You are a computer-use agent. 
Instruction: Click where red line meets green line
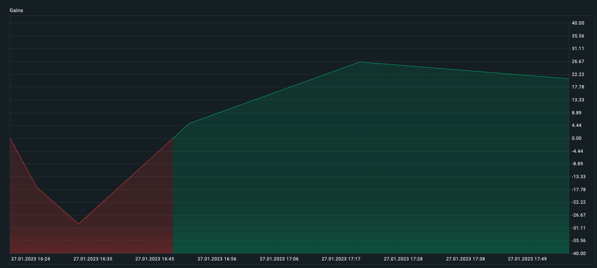click(173, 138)
